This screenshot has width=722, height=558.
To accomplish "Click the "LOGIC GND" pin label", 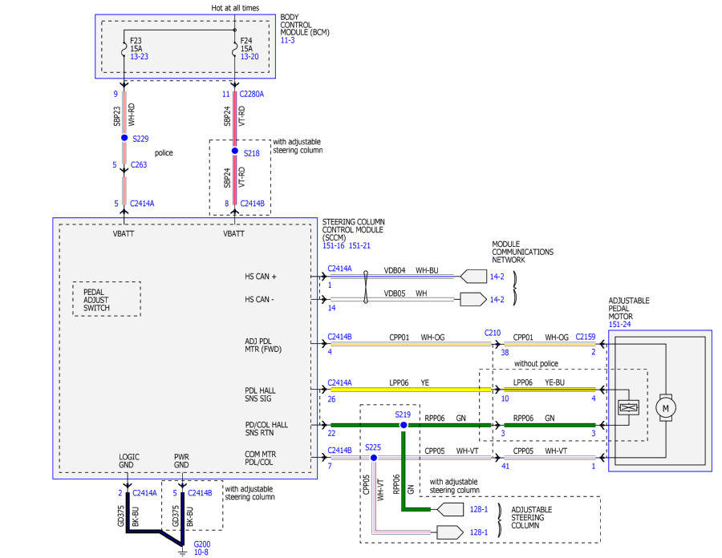I will pos(129,461).
